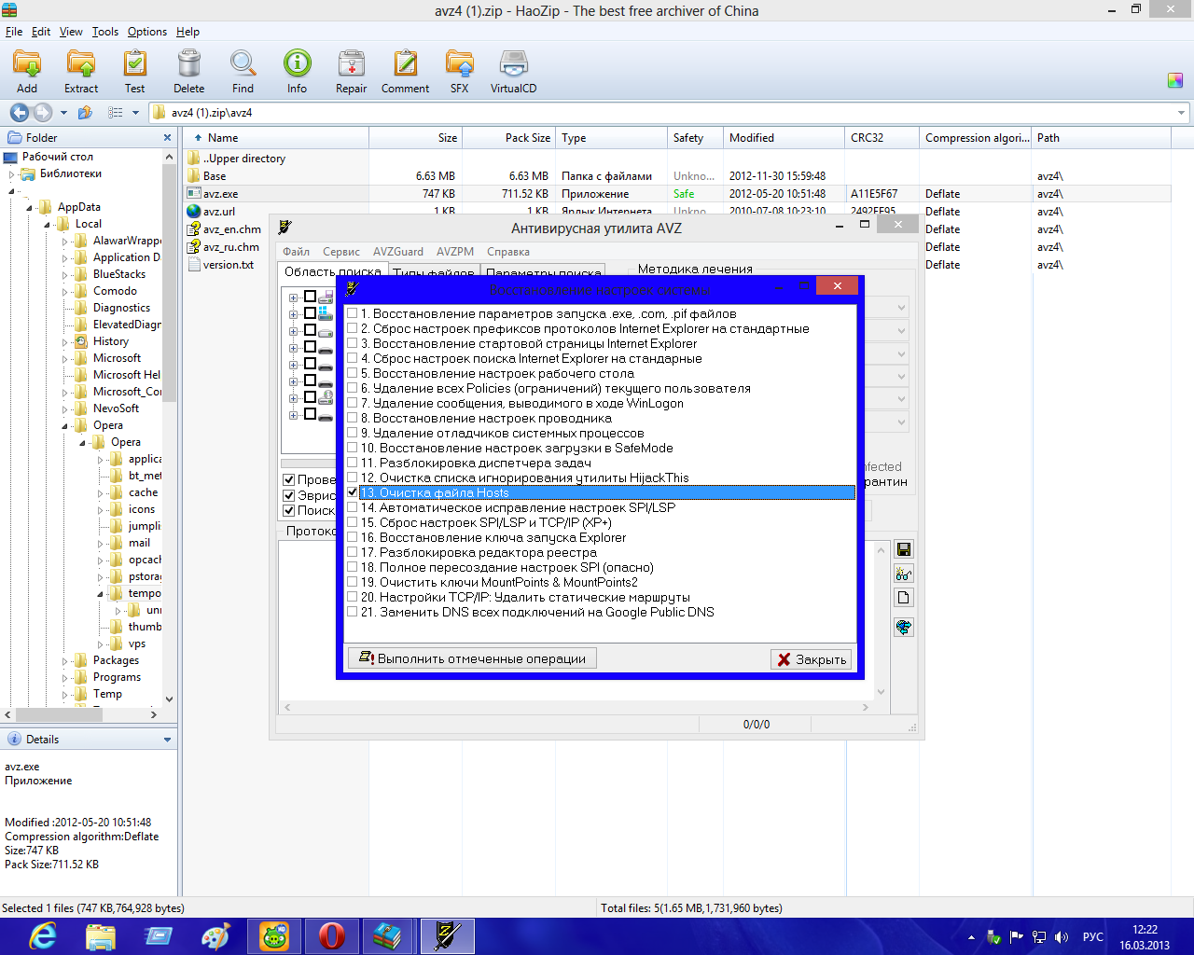
Task: Click the Закрыть button
Action: 811,659
